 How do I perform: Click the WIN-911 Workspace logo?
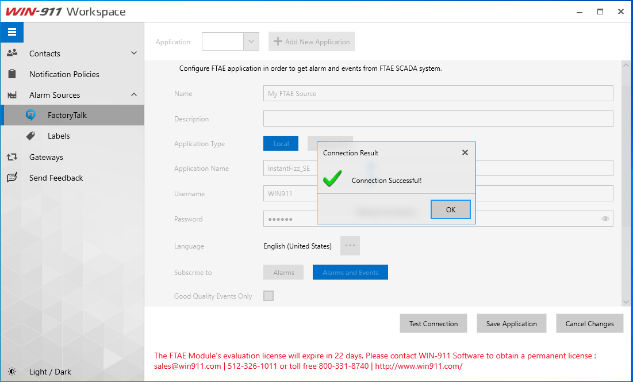pos(66,12)
